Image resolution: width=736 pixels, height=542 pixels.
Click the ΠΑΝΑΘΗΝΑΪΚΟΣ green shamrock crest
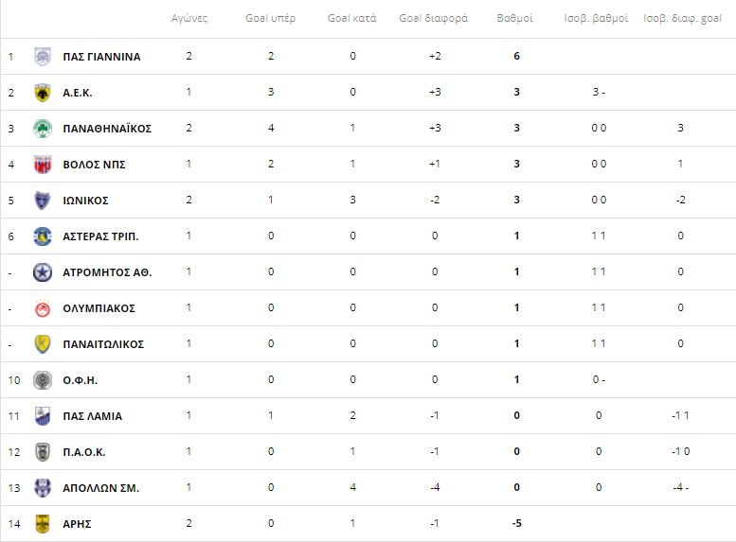pos(43,129)
